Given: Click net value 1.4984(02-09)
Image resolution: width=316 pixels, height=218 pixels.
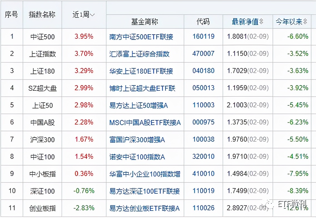Looking at the screenshot, I should pyautogui.click(x=248, y=174).
